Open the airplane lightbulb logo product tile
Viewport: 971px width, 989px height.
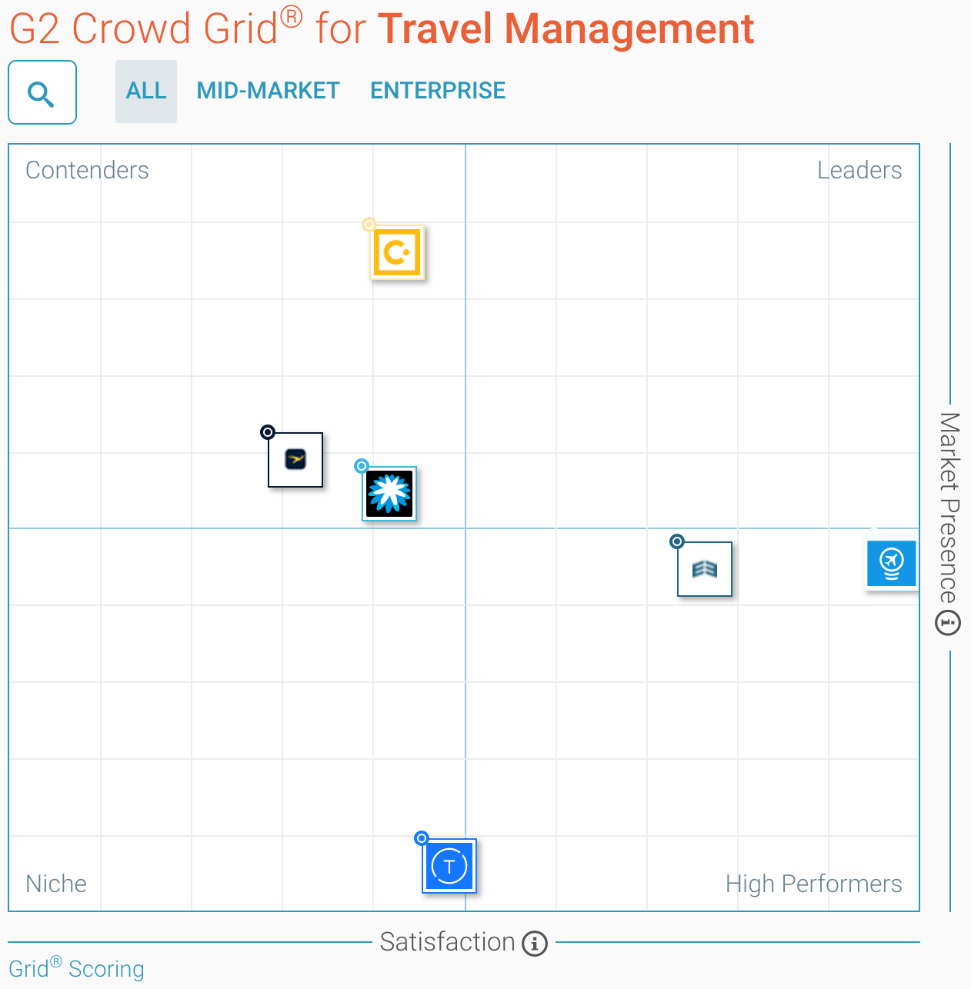[x=892, y=564]
